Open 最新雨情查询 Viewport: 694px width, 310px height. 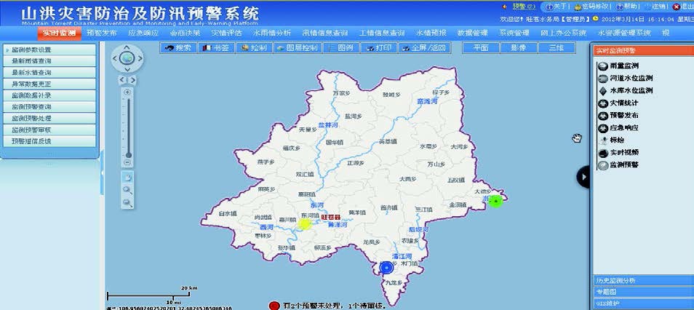(x=49, y=61)
